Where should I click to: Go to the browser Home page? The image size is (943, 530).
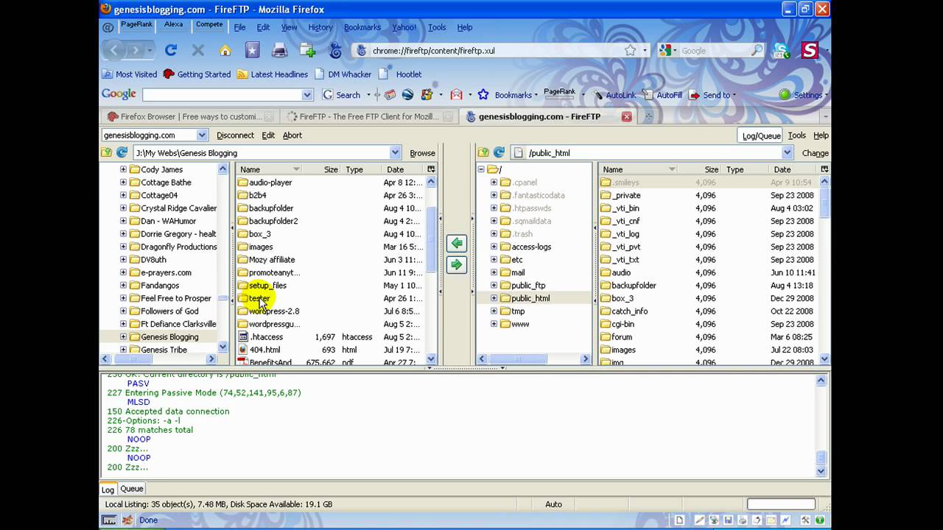point(225,50)
